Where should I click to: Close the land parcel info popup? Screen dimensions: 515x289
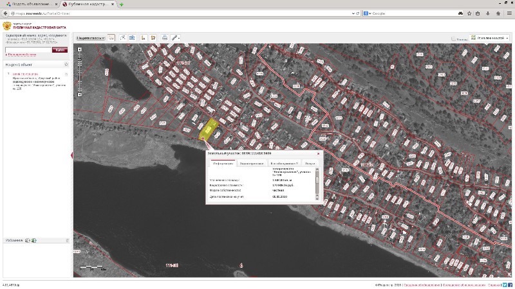[x=318, y=154]
